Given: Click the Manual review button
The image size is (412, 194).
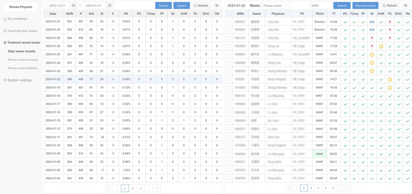Looking at the screenshot, I should click(x=365, y=5).
